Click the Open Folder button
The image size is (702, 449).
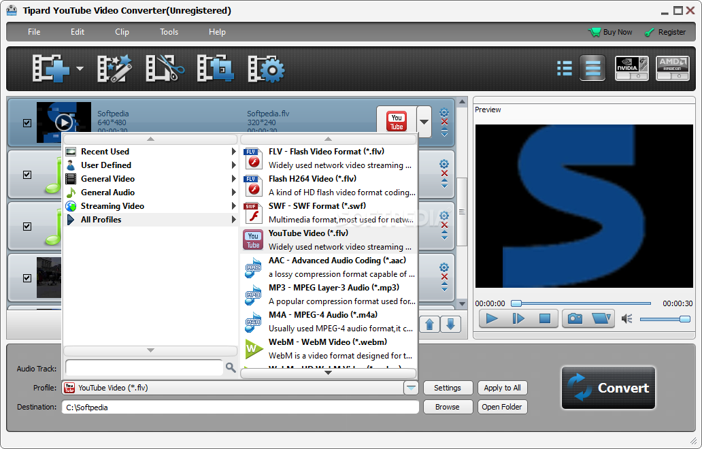(502, 407)
